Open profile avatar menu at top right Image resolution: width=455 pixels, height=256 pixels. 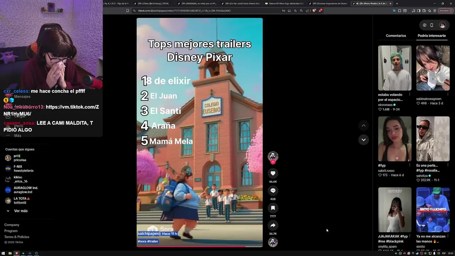click(x=442, y=25)
